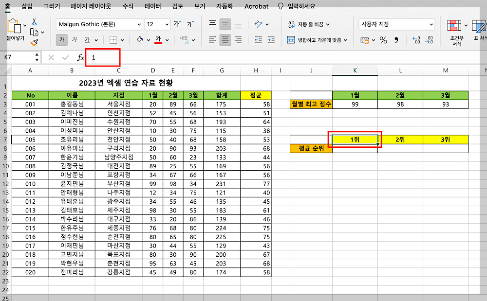Open the 검토 tab
Image resolution: width=487 pixels, height=301 pixels.
(x=178, y=6)
